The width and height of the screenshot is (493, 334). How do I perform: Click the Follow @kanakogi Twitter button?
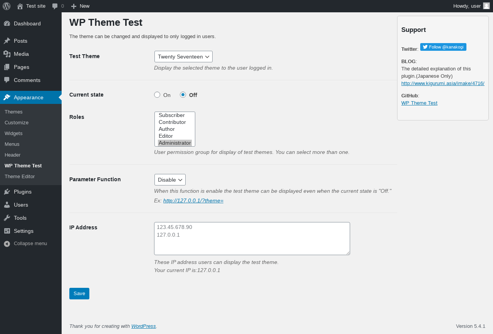click(x=443, y=47)
